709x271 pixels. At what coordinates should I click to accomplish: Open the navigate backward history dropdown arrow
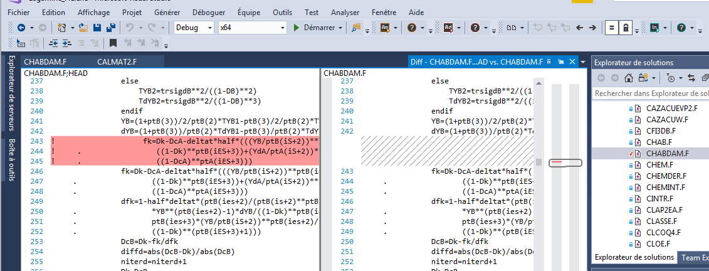[x=31, y=28]
